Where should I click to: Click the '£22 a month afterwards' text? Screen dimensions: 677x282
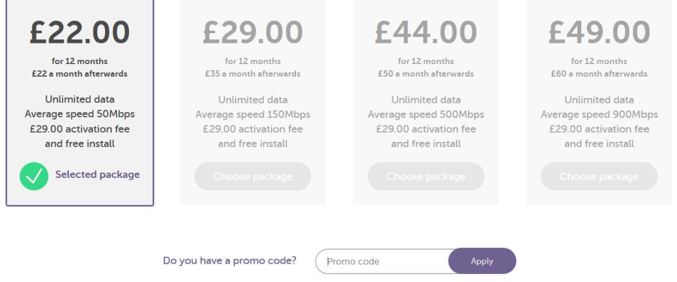click(x=80, y=74)
